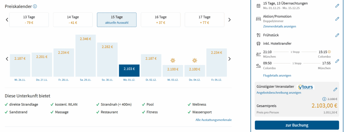
Task: Edit the travel dates with the pencil icon
Action: tap(337, 6)
